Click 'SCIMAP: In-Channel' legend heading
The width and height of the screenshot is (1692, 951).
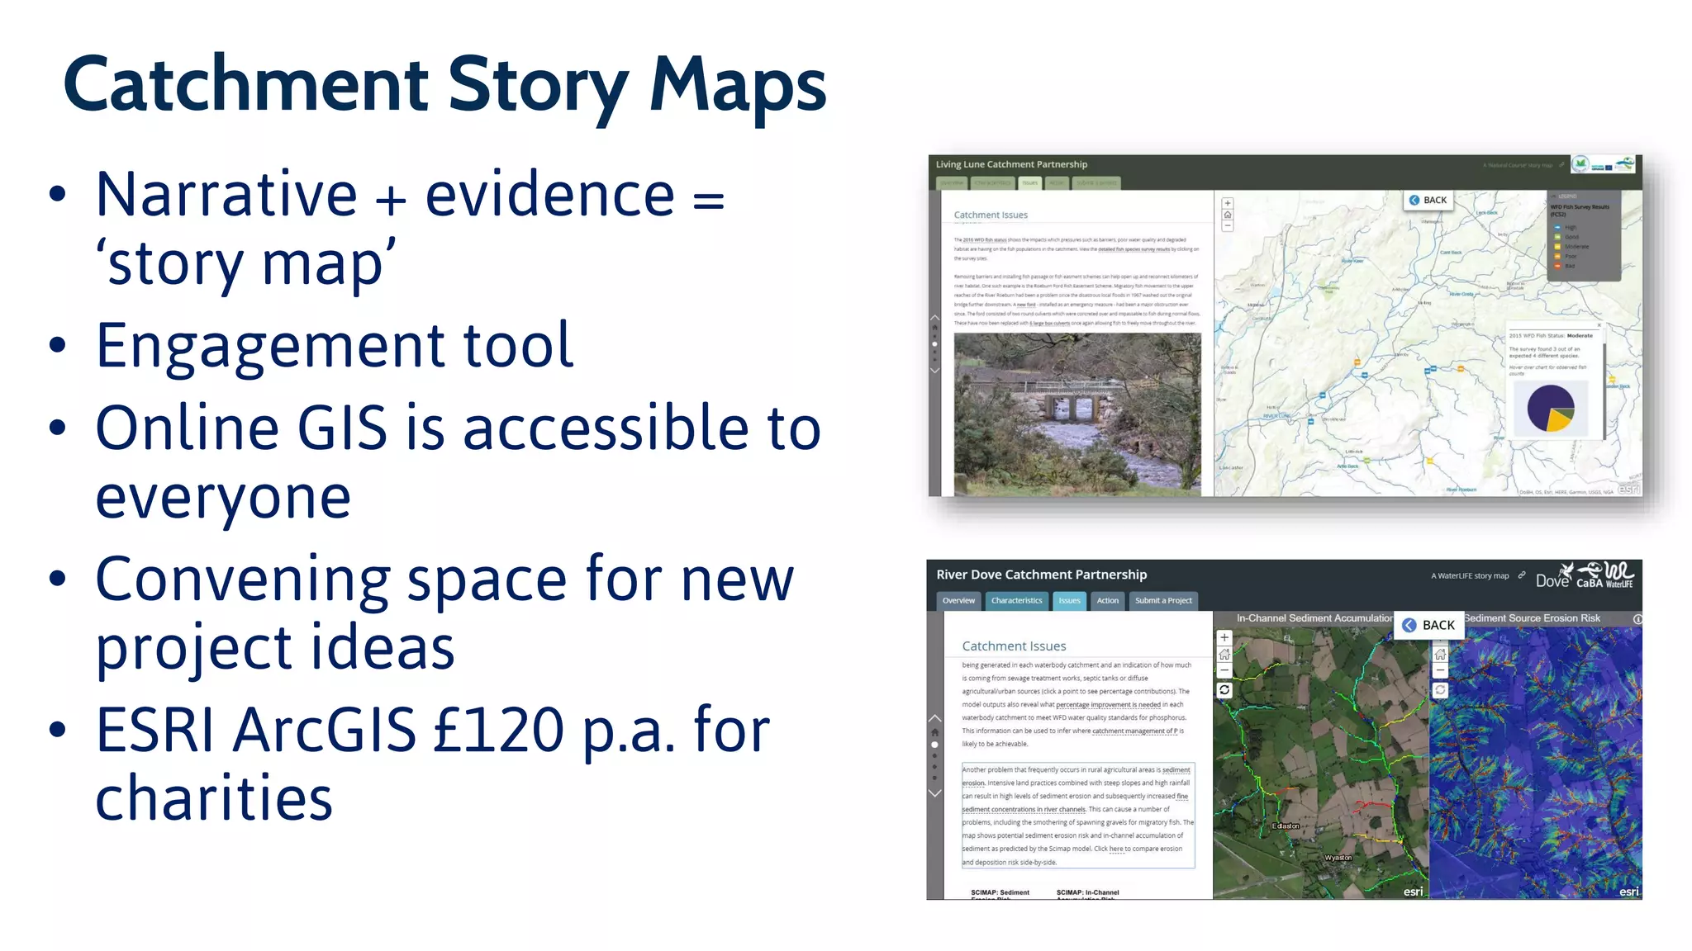point(1087,892)
